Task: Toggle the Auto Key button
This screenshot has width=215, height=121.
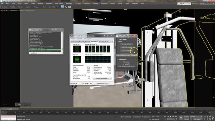Action: tap(186, 117)
